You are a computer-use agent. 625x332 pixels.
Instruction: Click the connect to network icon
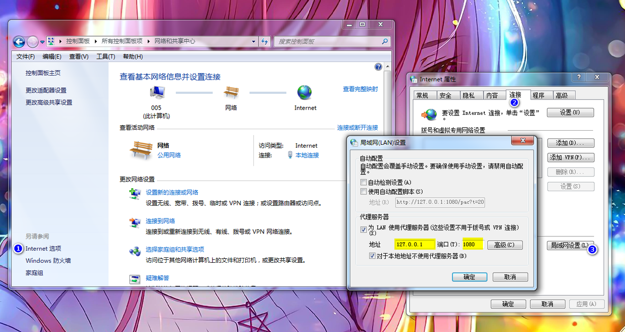[x=135, y=222]
